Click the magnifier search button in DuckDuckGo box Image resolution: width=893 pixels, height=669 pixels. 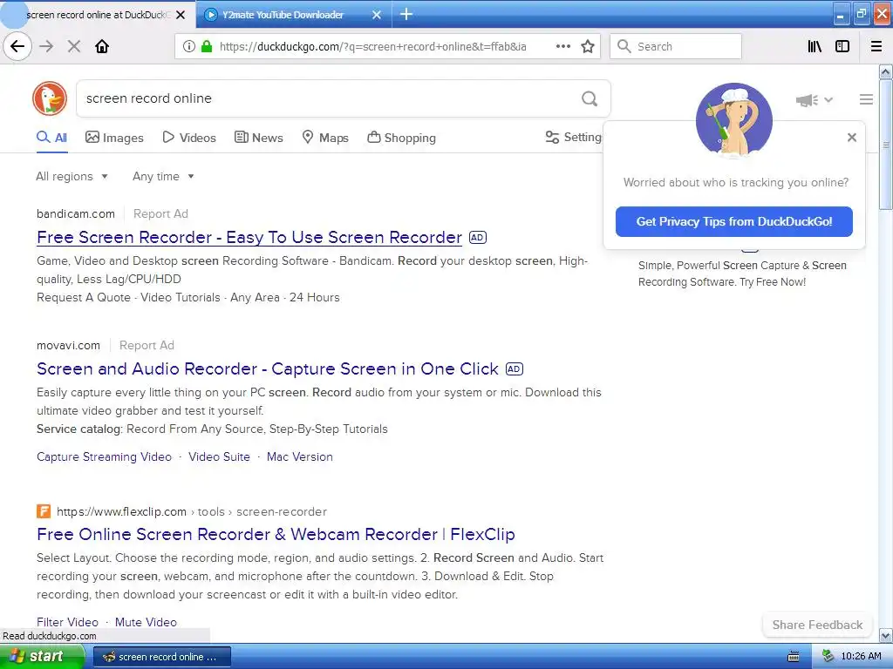click(x=590, y=98)
